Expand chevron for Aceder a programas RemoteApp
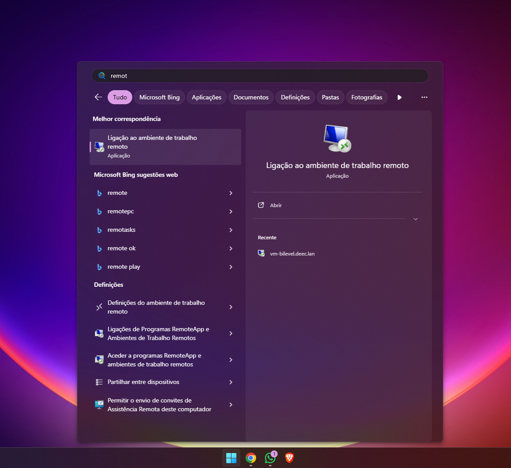 tap(231, 360)
